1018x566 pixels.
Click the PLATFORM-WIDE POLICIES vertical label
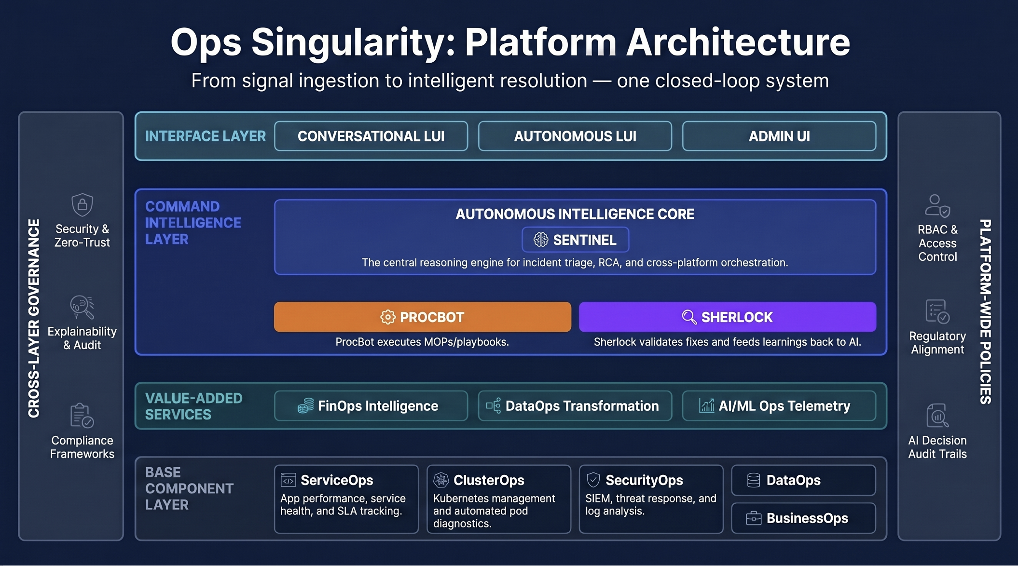985,312
